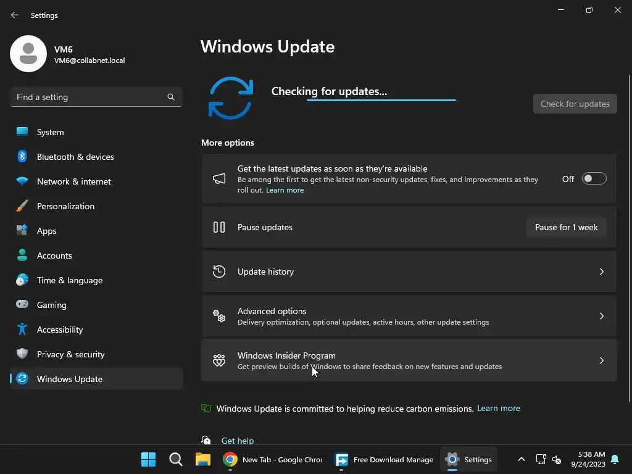Click the network display tray icon

pos(541,459)
